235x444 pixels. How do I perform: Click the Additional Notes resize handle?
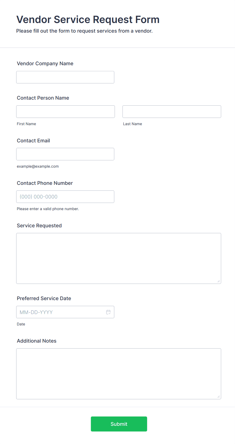tap(219, 396)
